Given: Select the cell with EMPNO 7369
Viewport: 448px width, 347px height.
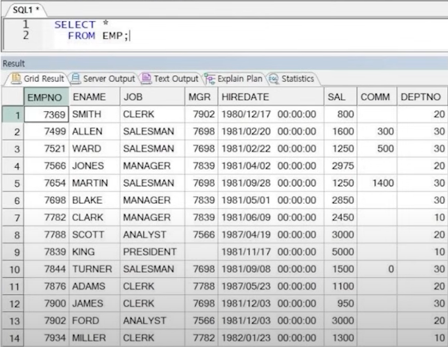Looking at the screenshot, I should point(46,114).
